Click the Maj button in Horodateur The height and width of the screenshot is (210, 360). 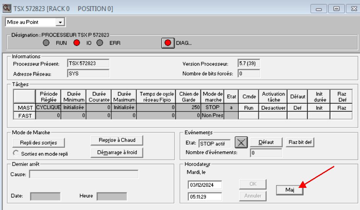(x=290, y=190)
